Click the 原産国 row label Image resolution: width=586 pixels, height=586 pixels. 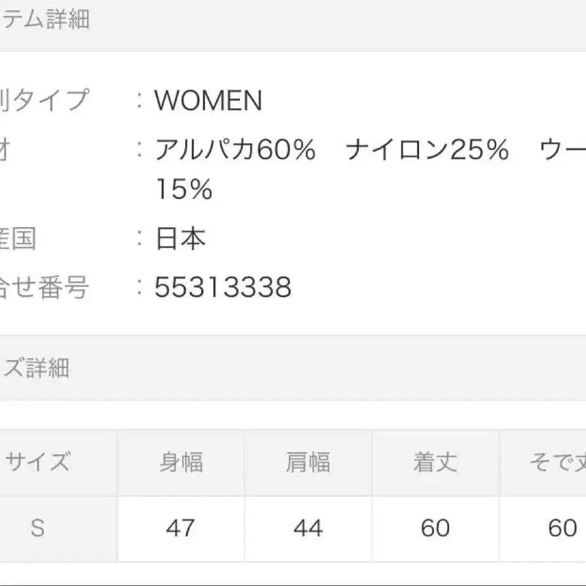point(18,239)
